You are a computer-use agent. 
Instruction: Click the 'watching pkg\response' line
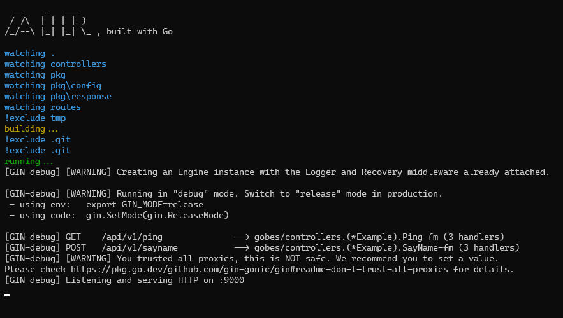coord(58,96)
